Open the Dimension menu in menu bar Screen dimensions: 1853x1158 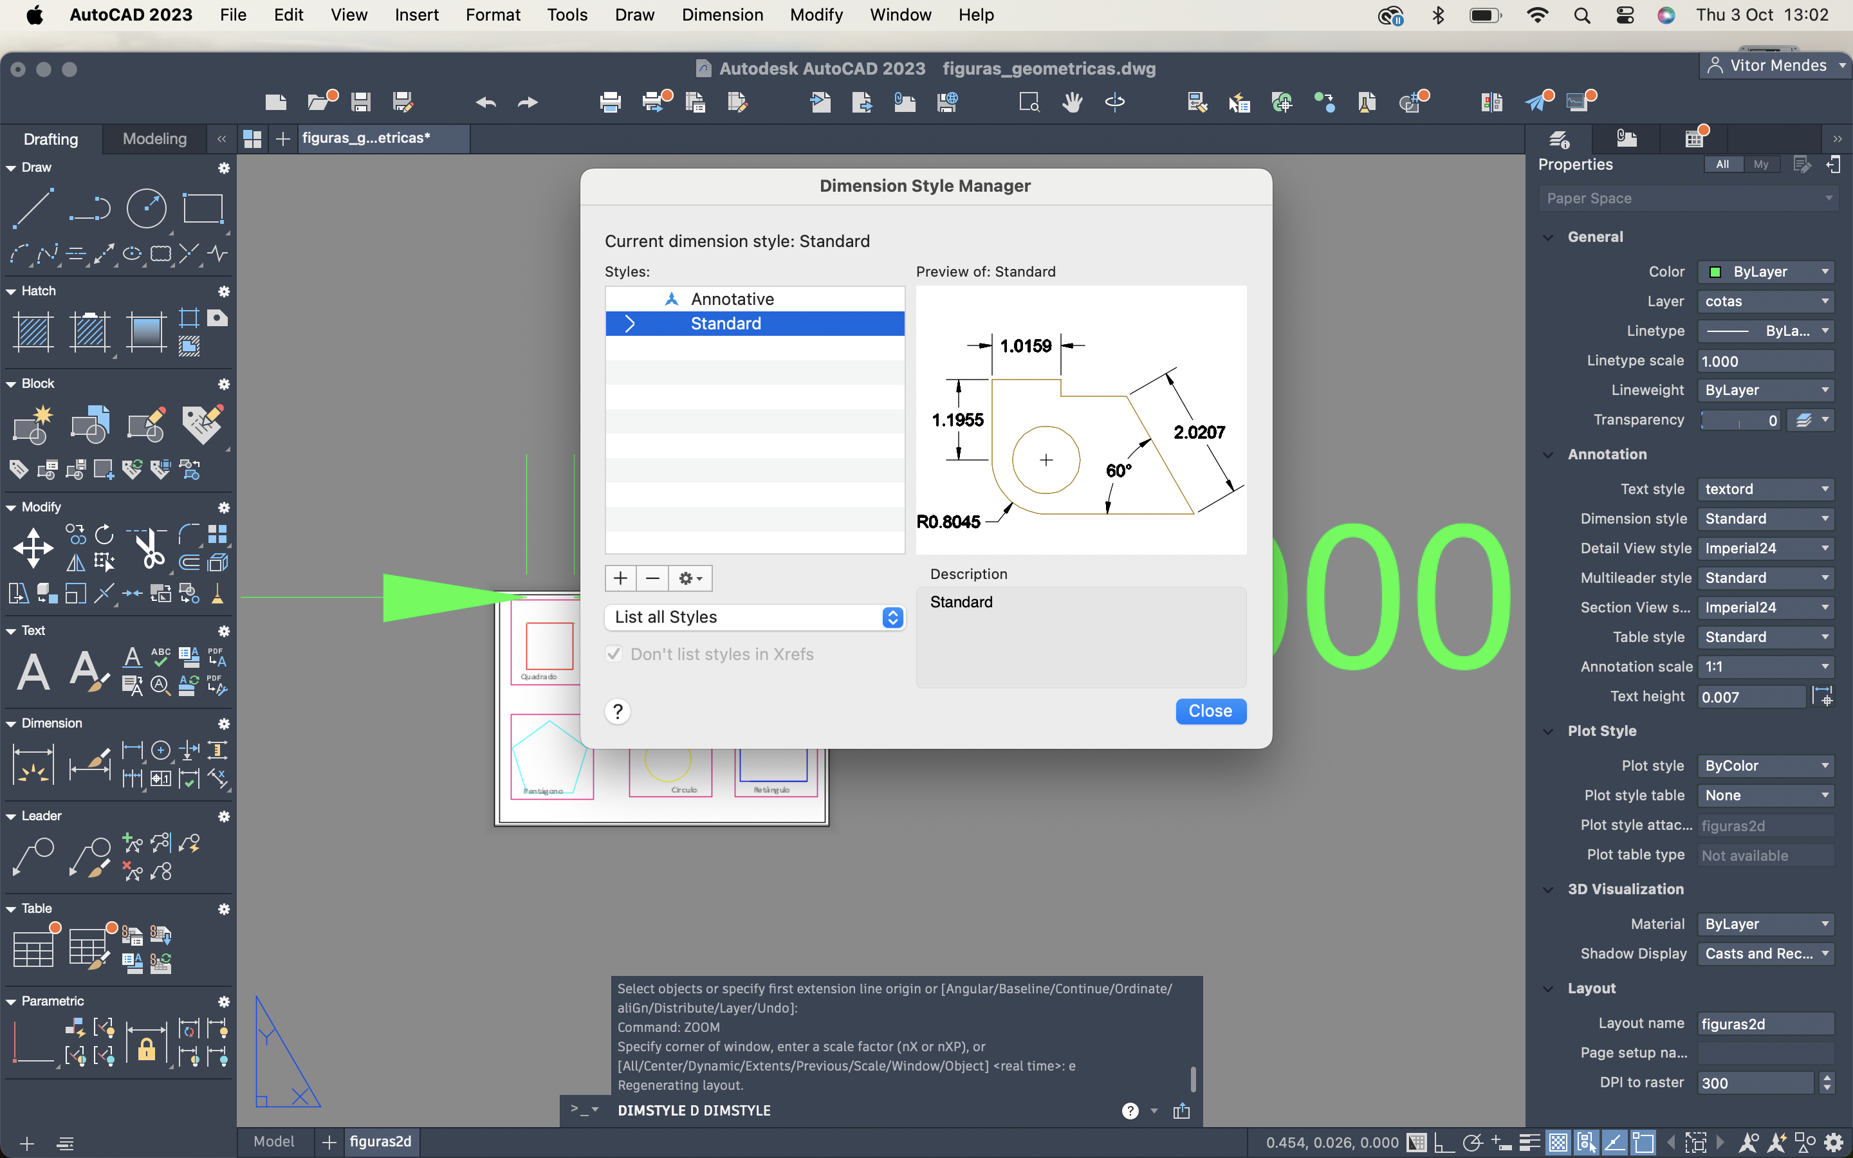pyautogui.click(x=722, y=15)
